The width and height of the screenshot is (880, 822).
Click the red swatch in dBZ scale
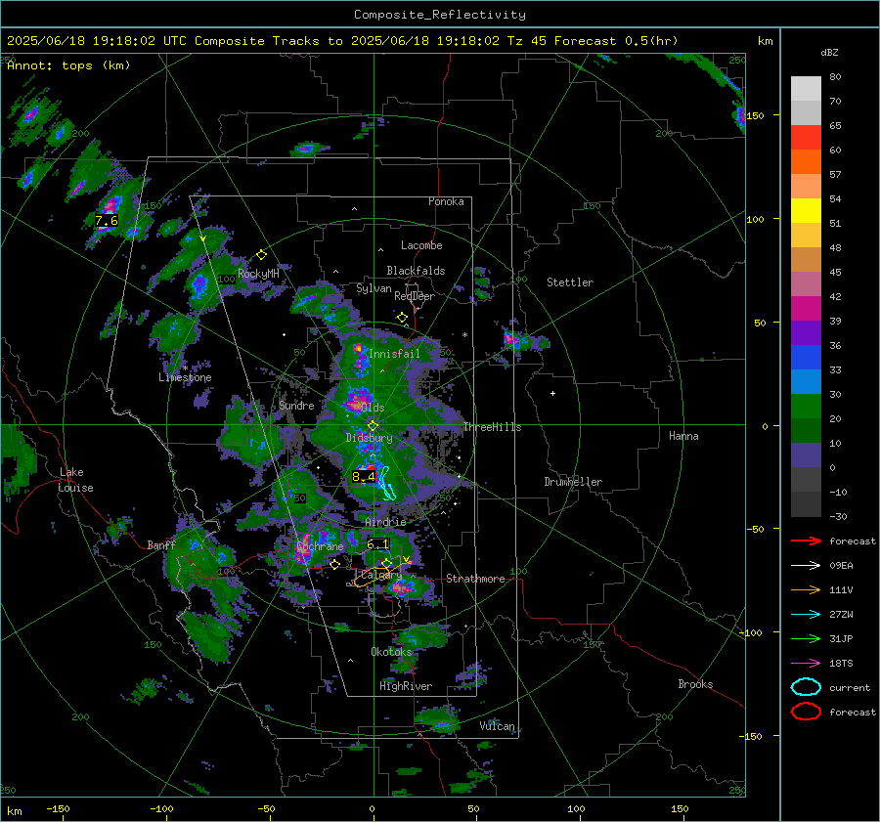(x=806, y=137)
